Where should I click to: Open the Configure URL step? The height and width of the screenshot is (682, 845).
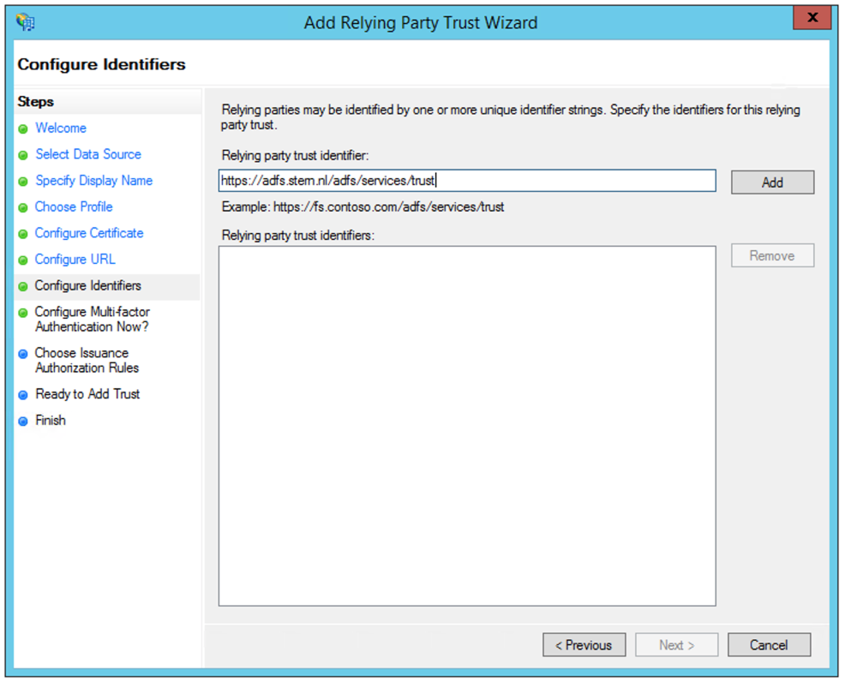pos(75,260)
